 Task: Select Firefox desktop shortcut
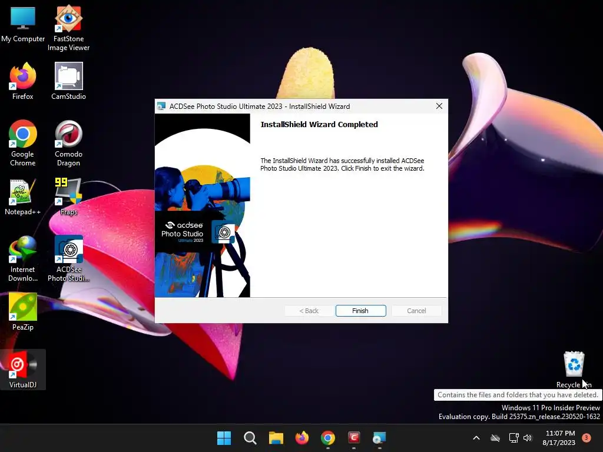pos(23,81)
